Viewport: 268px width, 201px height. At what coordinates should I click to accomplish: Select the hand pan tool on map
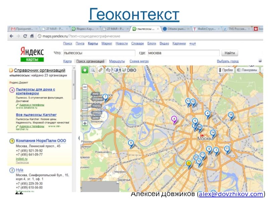click(85, 70)
